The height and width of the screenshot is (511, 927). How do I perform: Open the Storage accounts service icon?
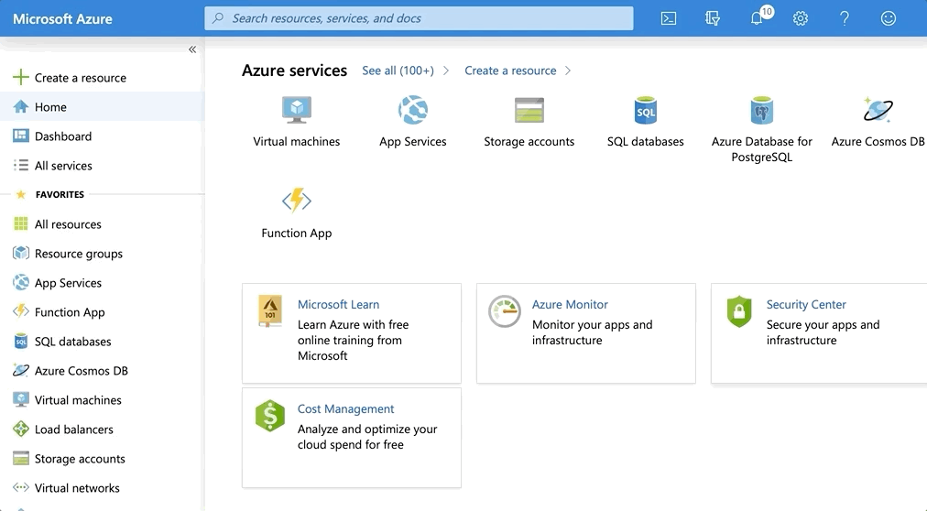click(529, 111)
